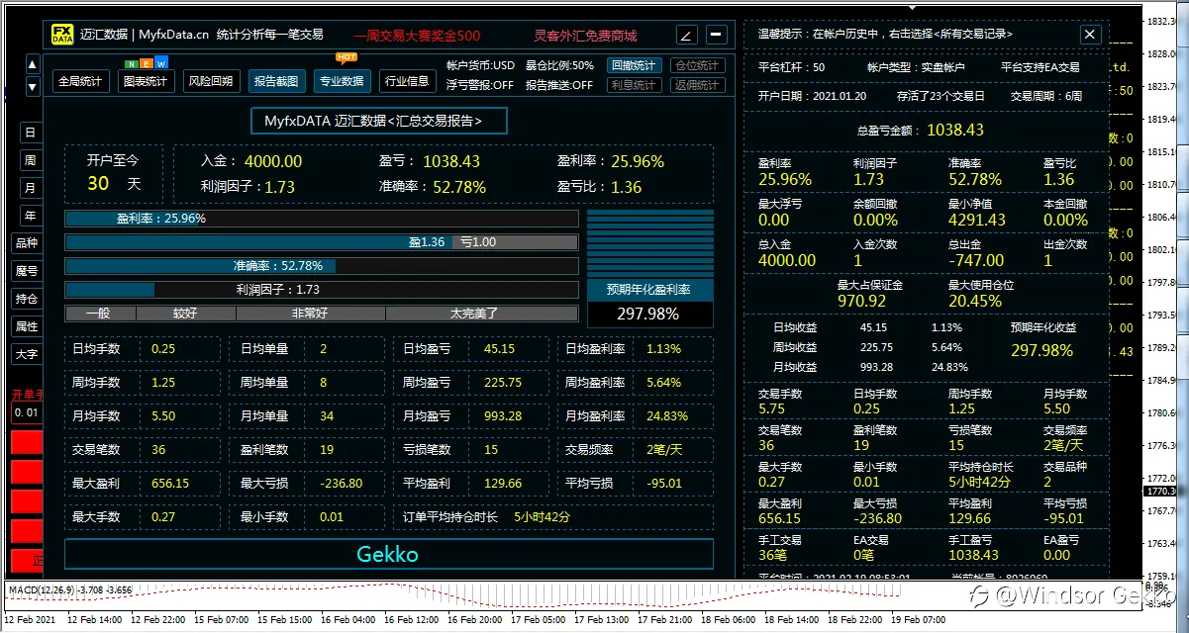Click the 品种 sidebar button
The height and width of the screenshot is (633, 1189).
point(26,243)
